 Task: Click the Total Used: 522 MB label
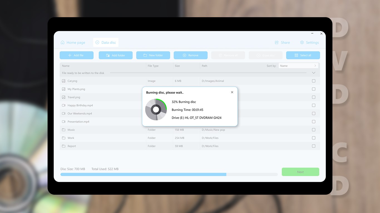105,169
